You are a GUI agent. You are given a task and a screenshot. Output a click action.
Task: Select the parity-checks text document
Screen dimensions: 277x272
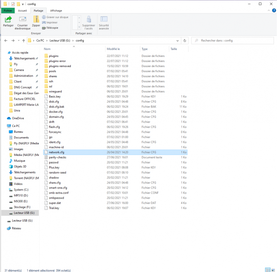coord(58,157)
